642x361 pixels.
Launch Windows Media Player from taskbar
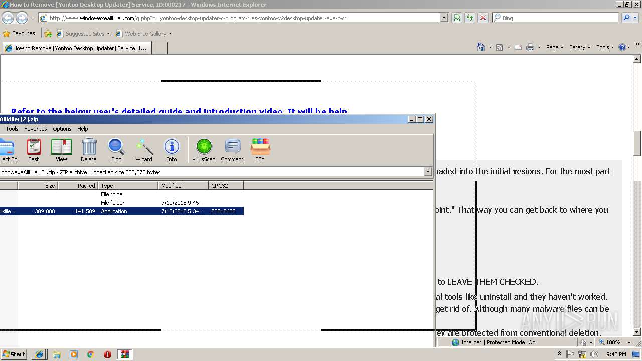click(x=74, y=354)
